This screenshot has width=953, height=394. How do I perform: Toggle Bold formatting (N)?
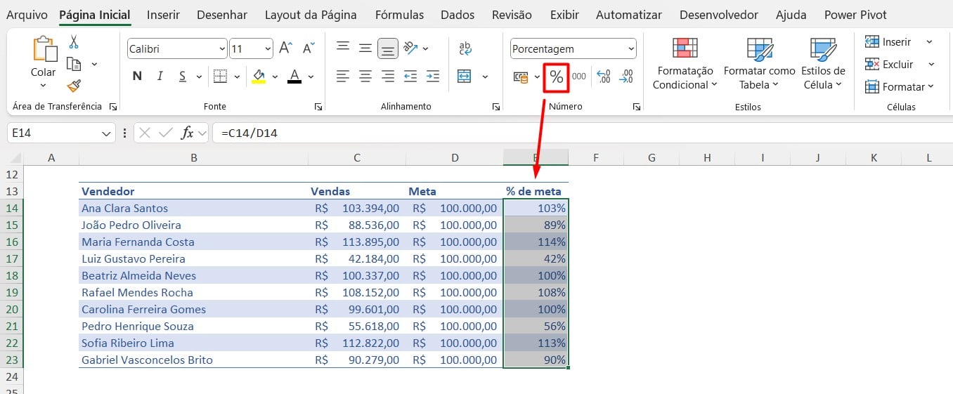(x=137, y=77)
